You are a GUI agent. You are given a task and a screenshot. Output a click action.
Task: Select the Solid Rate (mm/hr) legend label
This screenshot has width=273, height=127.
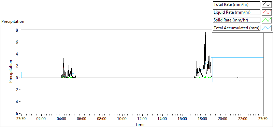pyautogui.click(x=237, y=20)
